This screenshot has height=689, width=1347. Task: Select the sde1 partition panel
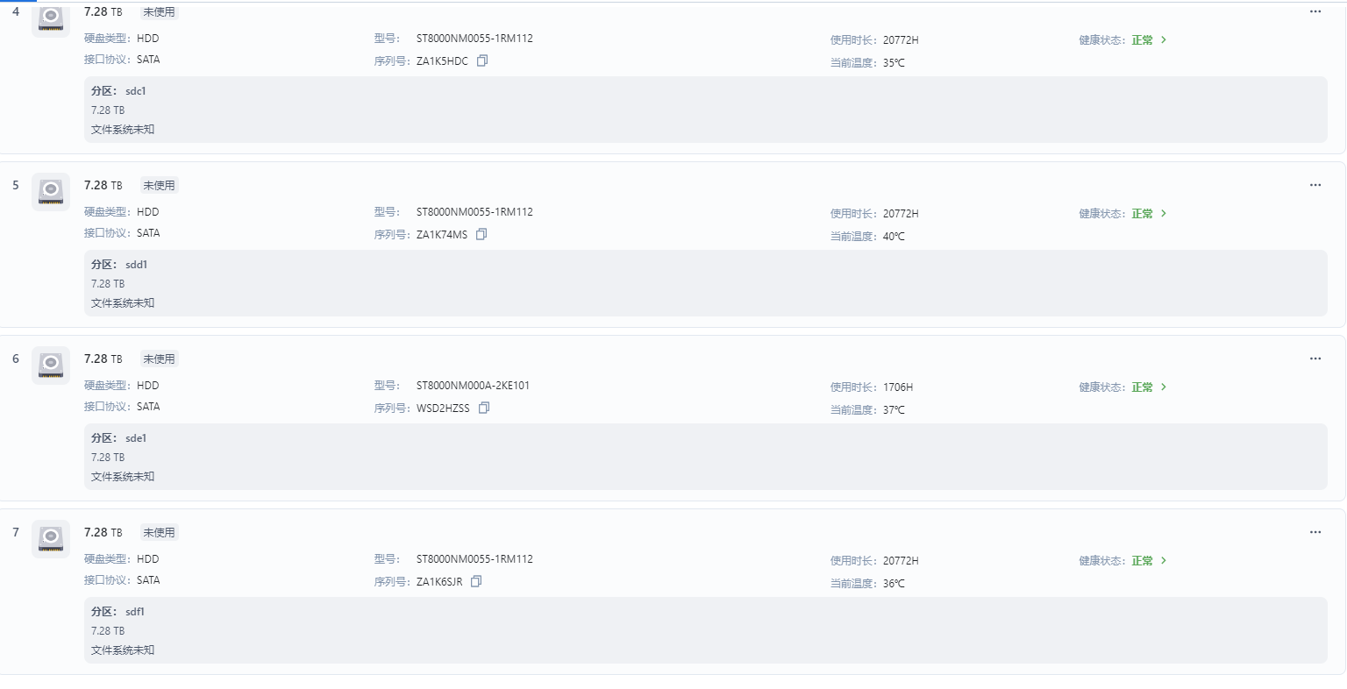(x=706, y=457)
